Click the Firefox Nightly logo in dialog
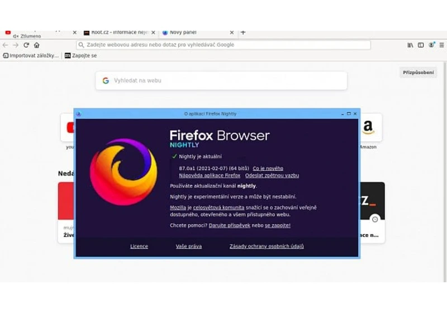 click(123, 172)
